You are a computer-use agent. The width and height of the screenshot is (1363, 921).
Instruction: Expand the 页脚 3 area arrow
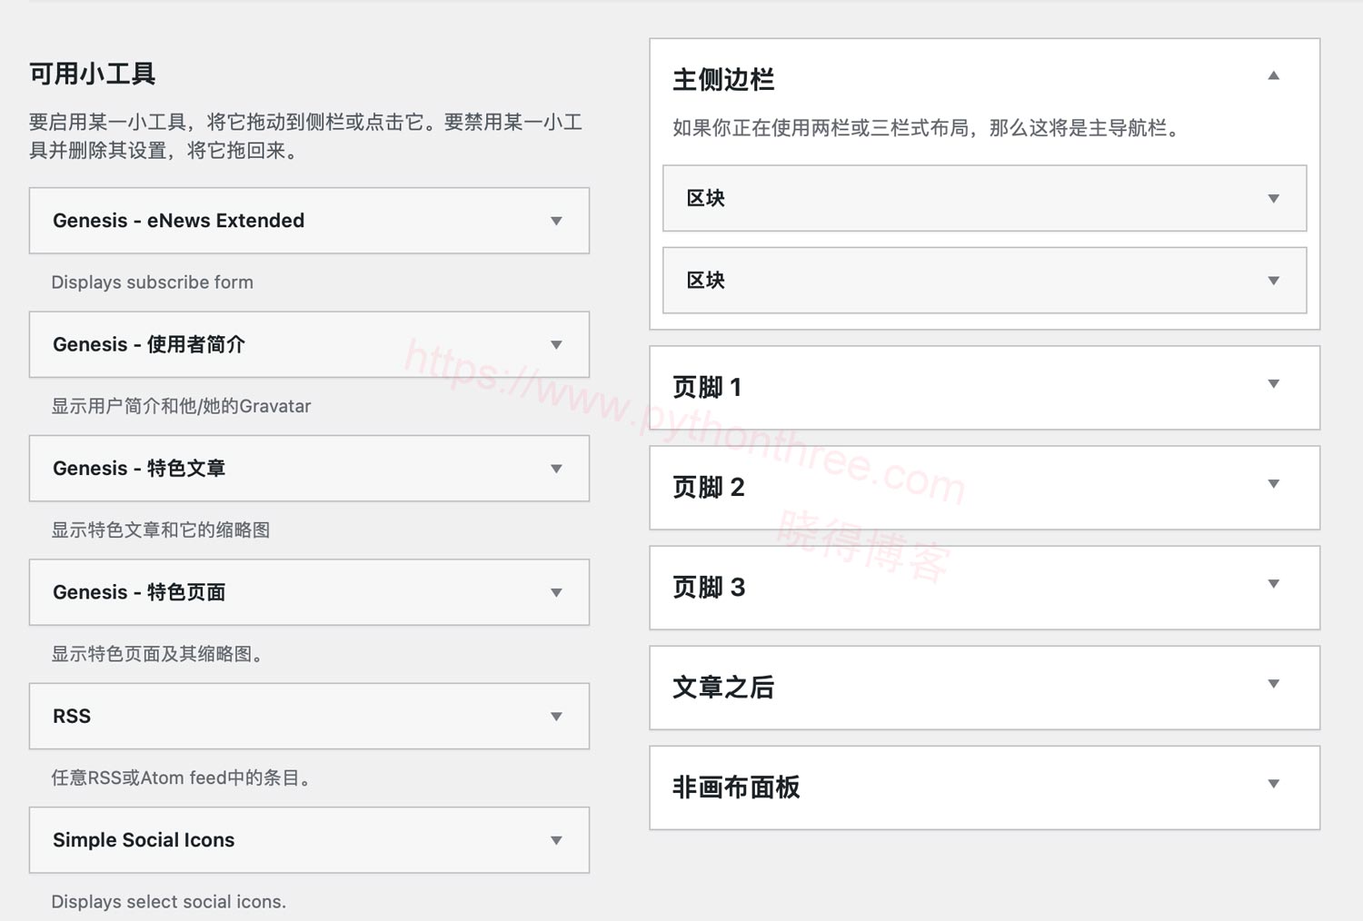click(1274, 583)
